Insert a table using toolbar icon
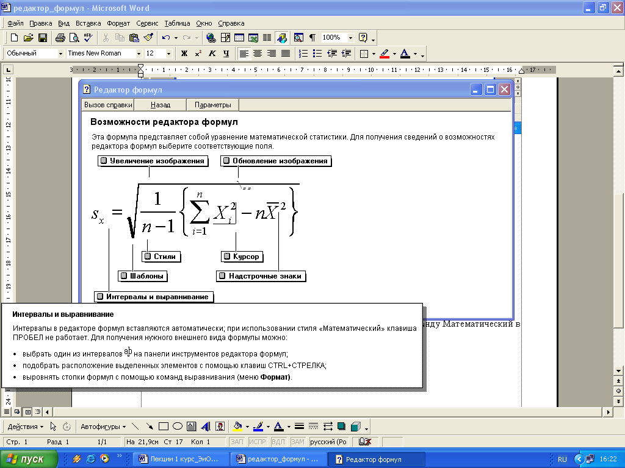The image size is (625, 468). (x=239, y=38)
